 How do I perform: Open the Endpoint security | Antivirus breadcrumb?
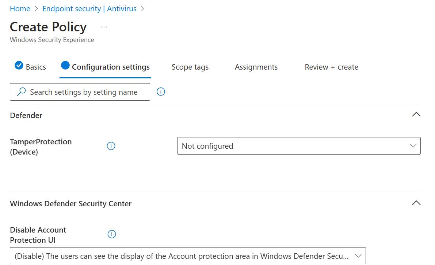pos(89,9)
